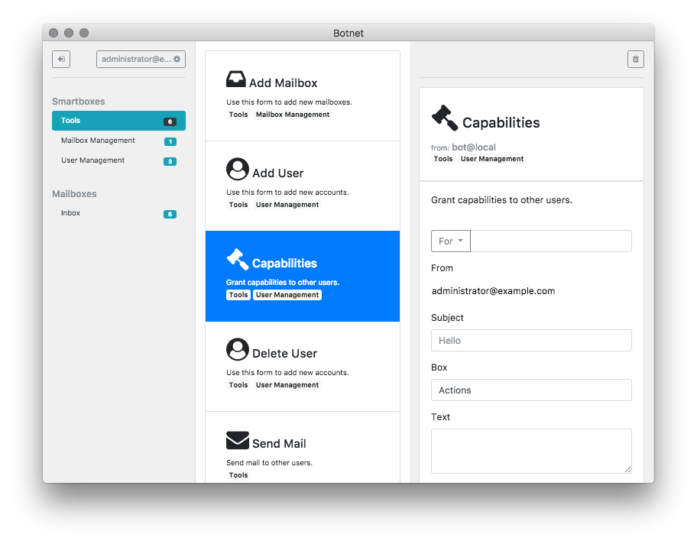
Task: Click User Management tag on Capabilities card
Action: 287,295
